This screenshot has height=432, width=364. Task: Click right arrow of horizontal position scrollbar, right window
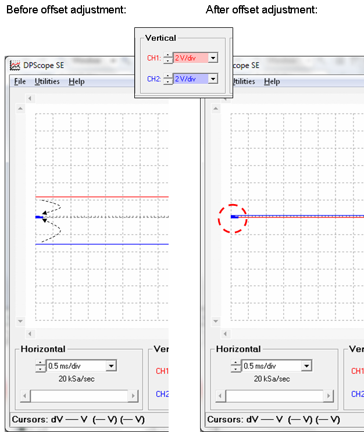coord(329,396)
